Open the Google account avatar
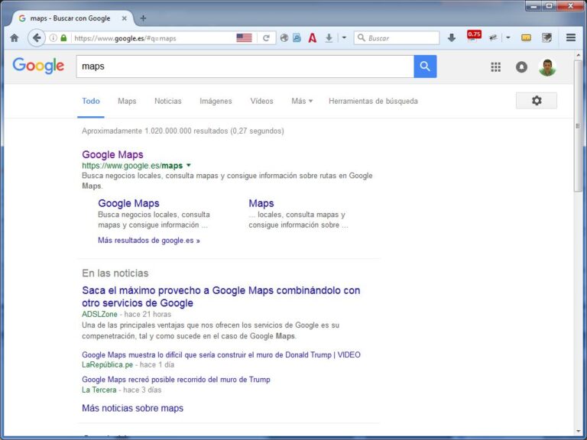Image resolution: width=587 pixels, height=440 pixels. click(547, 67)
